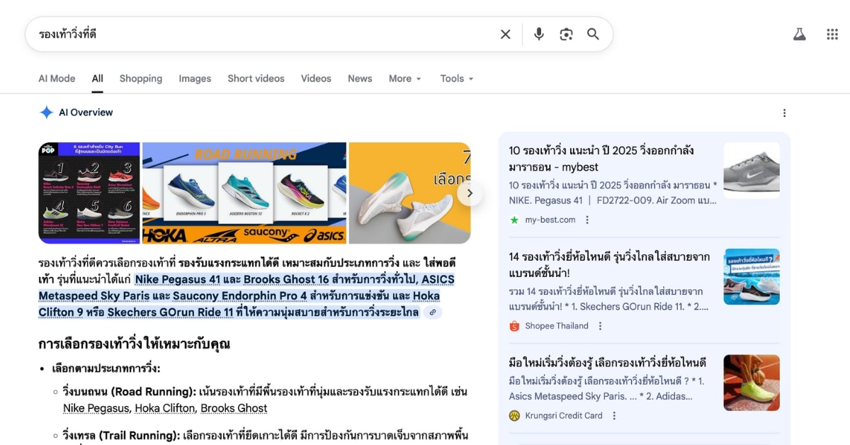Open the More search categories dropdown
The height and width of the screenshot is (445, 850).
click(x=404, y=79)
